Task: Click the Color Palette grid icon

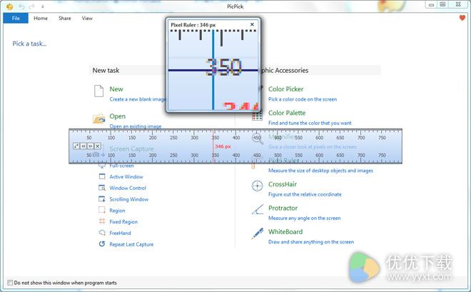Action: point(257,116)
